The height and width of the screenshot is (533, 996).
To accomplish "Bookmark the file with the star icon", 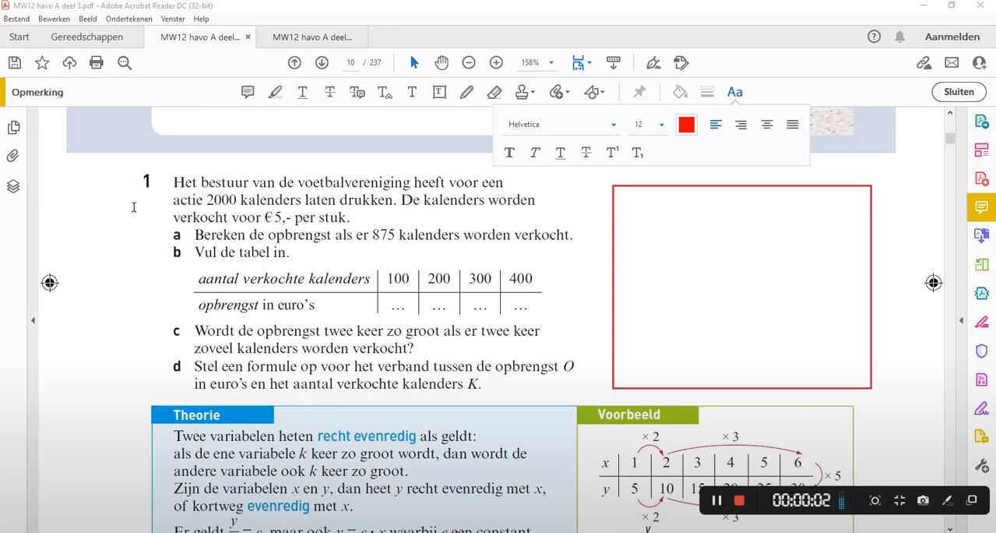I will click(x=42, y=63).
